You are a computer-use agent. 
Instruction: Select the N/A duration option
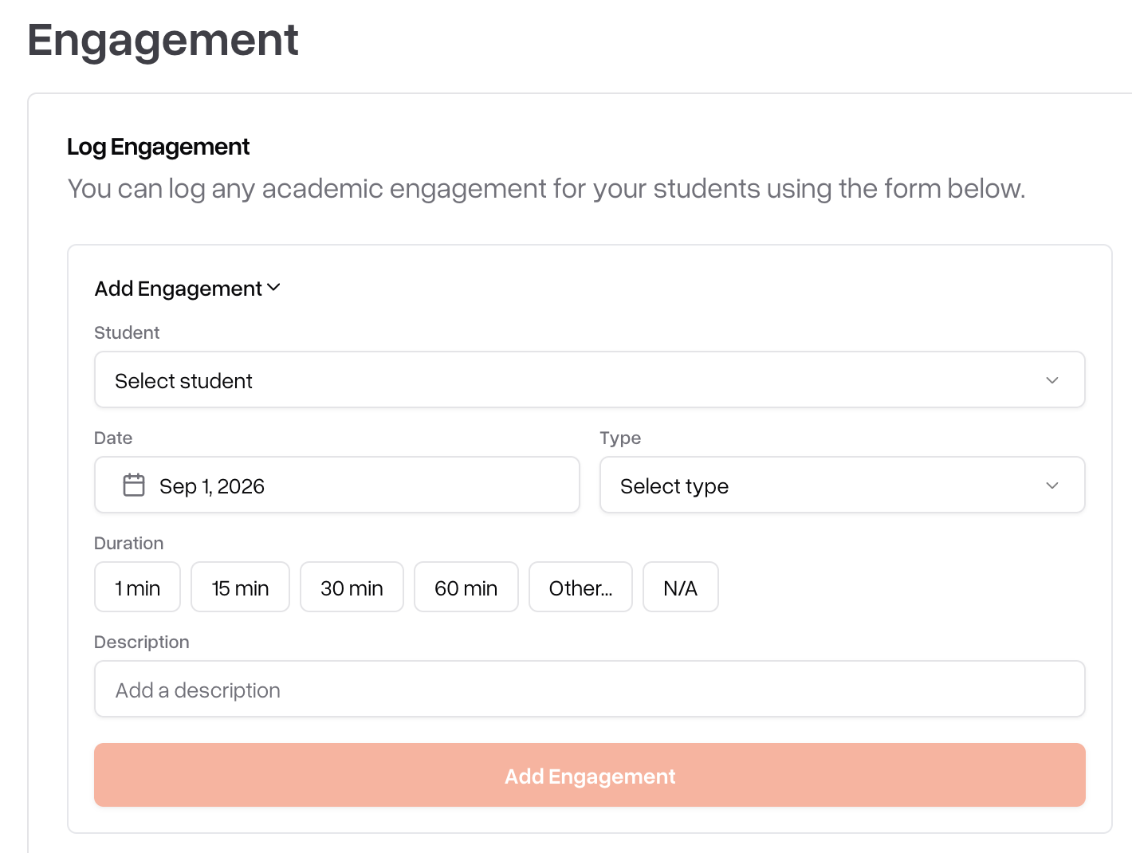681,587
